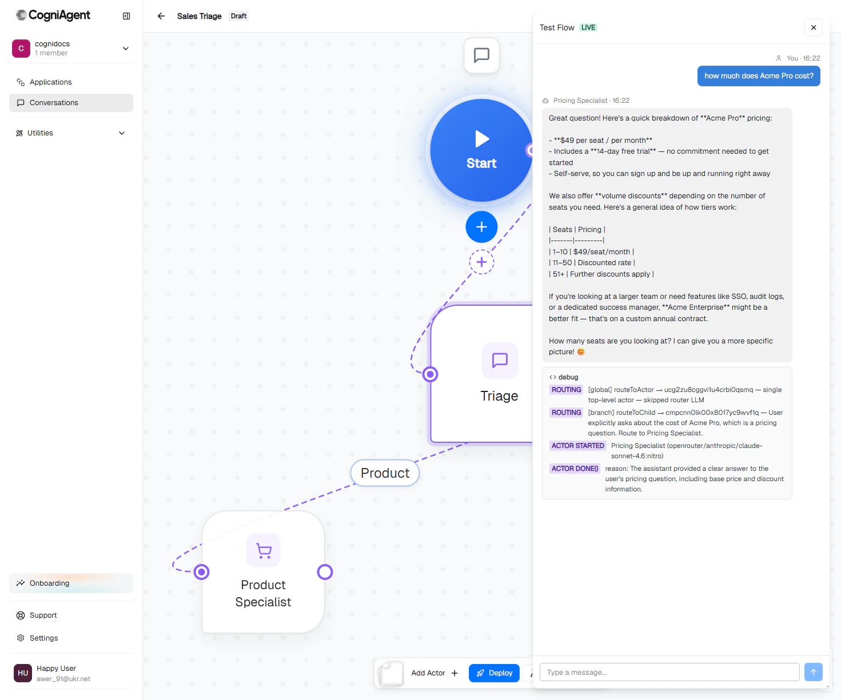
Task: Close the Test Flow panel
Action: pos(814,27)
